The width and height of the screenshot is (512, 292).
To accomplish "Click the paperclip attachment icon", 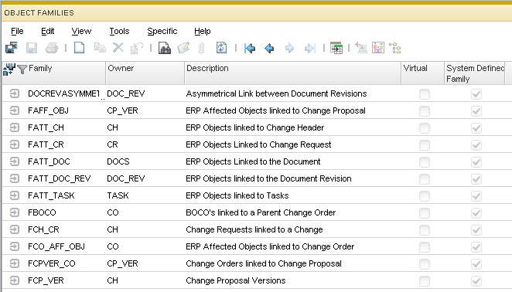I will click(201, 49).
